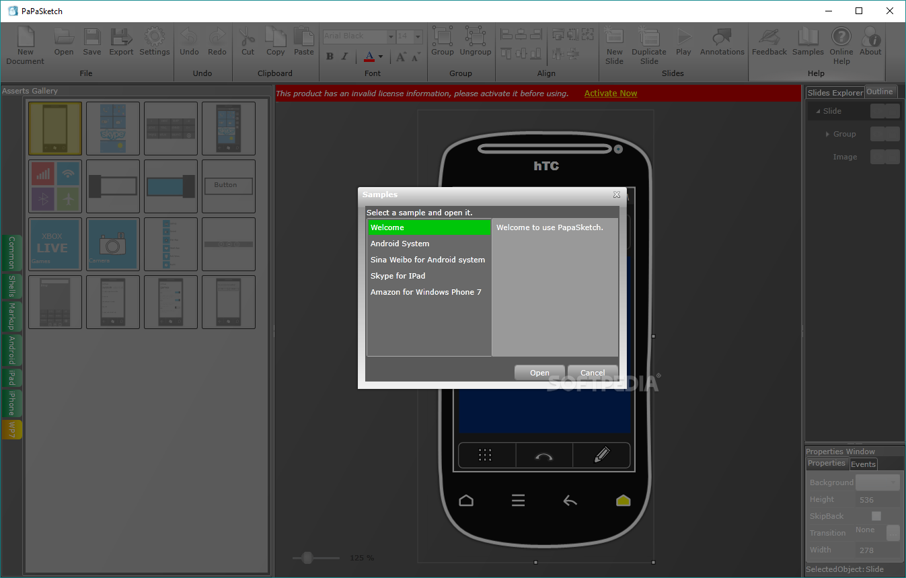The height and width of the screenshot is (578, 906).
Task: Click the Redo arrow icon
Action: point(217,37)
